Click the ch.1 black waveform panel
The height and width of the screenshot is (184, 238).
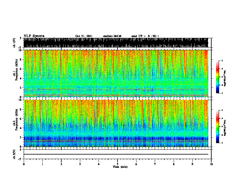(116, 43)
